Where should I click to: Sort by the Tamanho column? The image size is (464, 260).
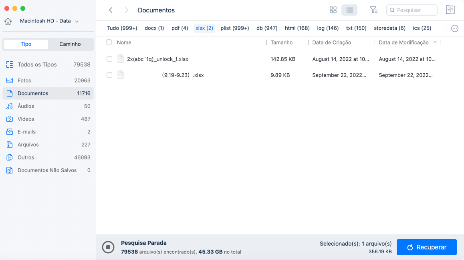pyautogui.click(x=282, y=42)
